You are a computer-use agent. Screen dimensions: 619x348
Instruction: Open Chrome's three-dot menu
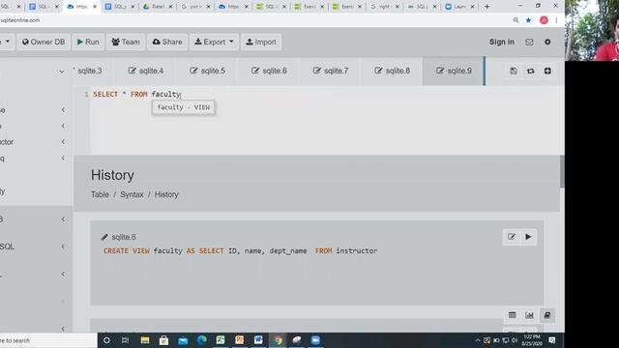point(556,20)
